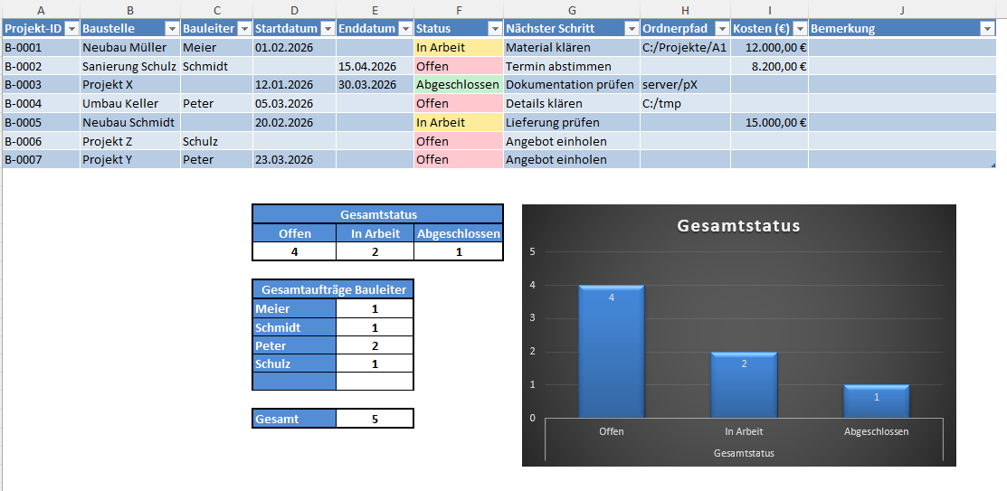1007x491 pixels.
Task: Click the 12.000,00 € cost cell
Action: [769, 48]
